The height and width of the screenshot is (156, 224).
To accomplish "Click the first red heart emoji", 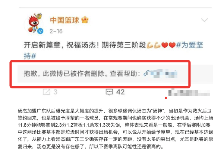I will coord(165,45).
